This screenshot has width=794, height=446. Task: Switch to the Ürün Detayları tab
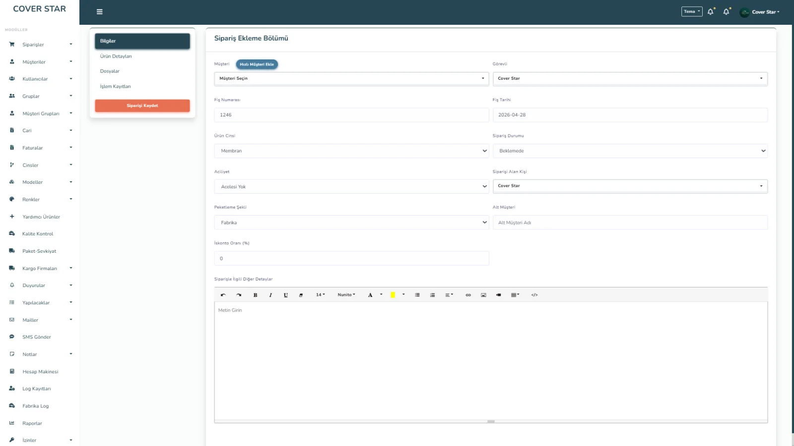(116, 56)
